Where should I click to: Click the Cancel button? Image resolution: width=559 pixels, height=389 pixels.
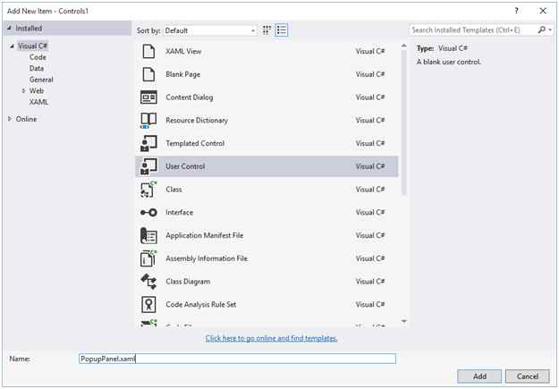[x=528, y=376]
